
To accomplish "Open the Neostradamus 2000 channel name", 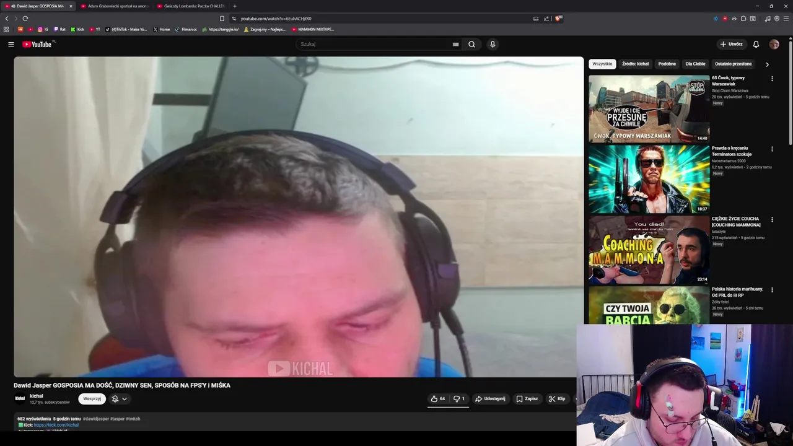I will tap(729, 161).
